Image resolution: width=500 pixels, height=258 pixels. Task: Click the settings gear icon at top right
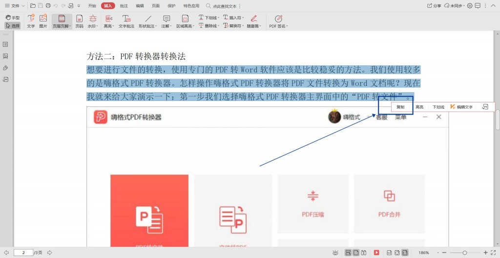point(470,6)
